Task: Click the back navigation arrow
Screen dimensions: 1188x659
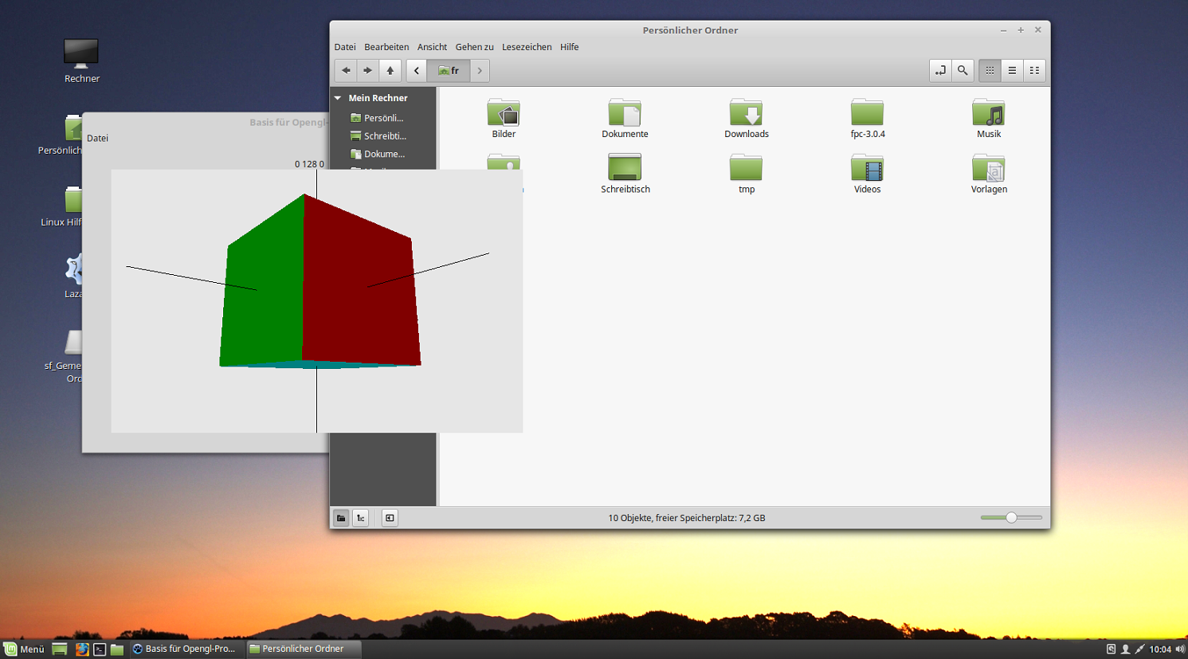Action: 346,70
